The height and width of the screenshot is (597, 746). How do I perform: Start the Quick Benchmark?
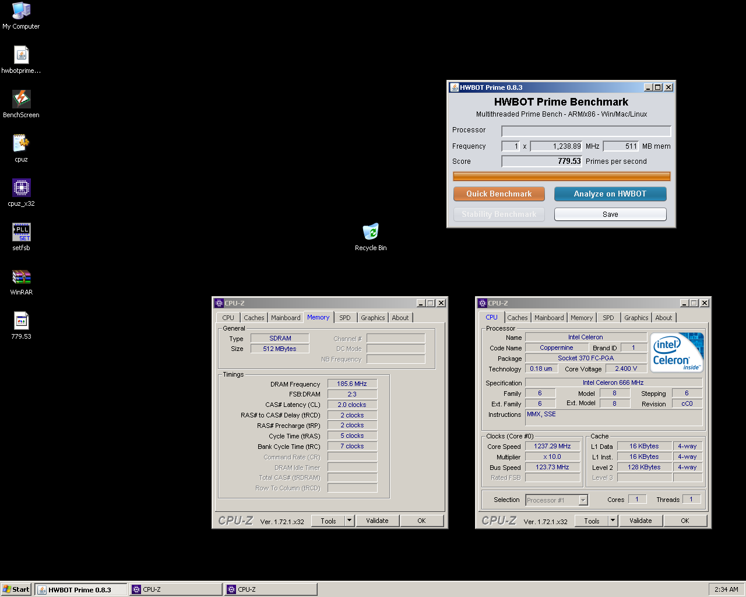(x=499, y=194)
